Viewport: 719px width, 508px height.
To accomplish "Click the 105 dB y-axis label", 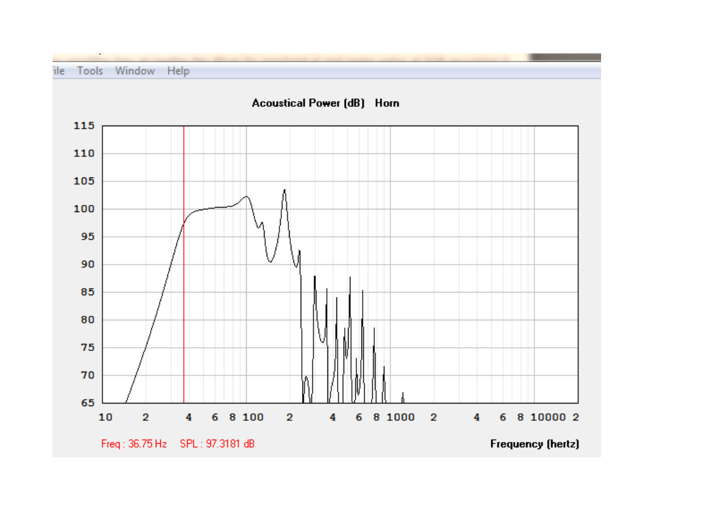I will pyautogui.click(x=84, y=181).
